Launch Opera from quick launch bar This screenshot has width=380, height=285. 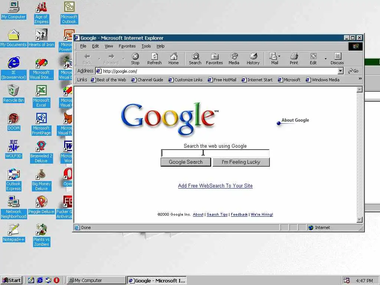[x=56, y=281]
